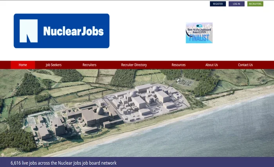The width and height of the screenshot is (274, 167).
Task: Open the Contact Us page
Action: pyautogui.click(x=245, y=65)
